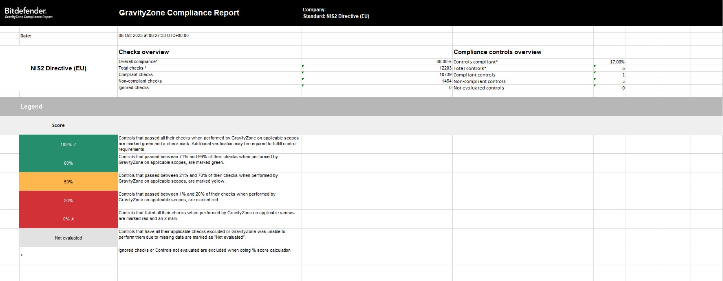Select the Controls compliant 17.00% cell
The image size is (723, 281).
pyautogui.click(x=617, y=62)
